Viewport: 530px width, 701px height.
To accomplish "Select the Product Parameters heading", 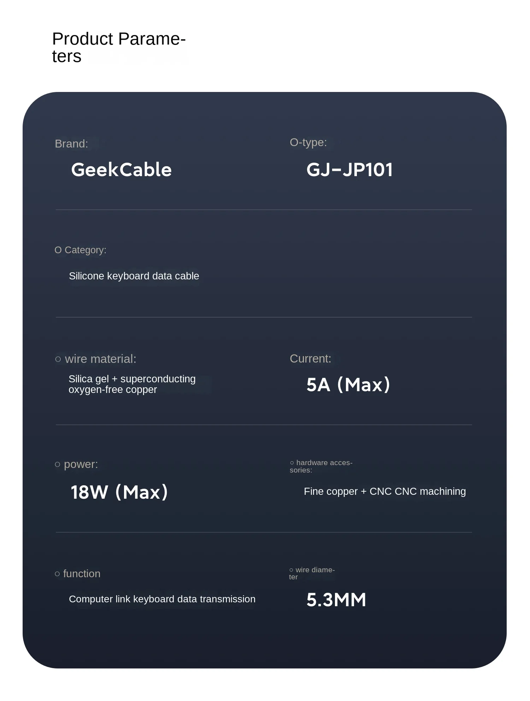I will click(119, 47).
